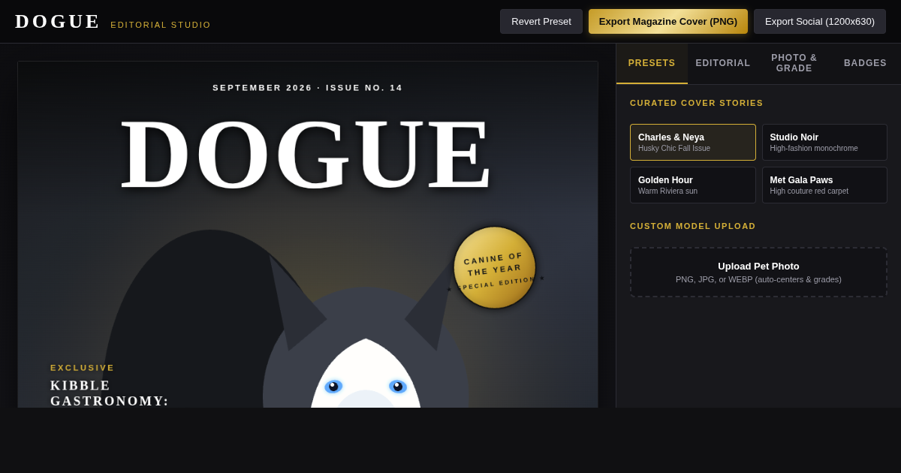This screenshot has height=473, width=901.
Task: Open the Upload Pet Photo dropzone
Action: tap(758, 272)
